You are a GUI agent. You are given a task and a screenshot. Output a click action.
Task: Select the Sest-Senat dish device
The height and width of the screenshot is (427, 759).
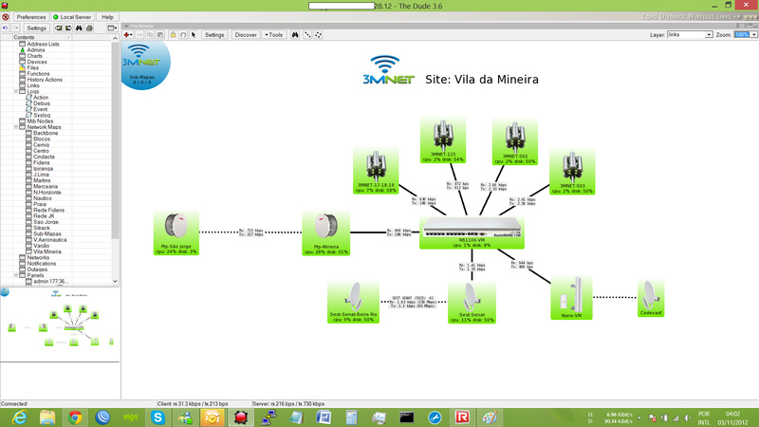click(x=472, y=302)
